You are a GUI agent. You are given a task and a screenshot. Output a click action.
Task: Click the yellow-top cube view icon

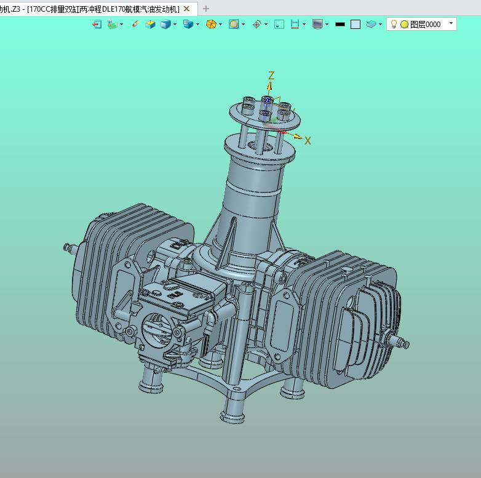150,24
